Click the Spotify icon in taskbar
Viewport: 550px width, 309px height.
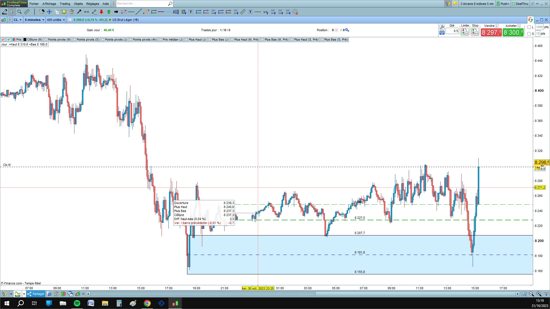click(77, 303)
